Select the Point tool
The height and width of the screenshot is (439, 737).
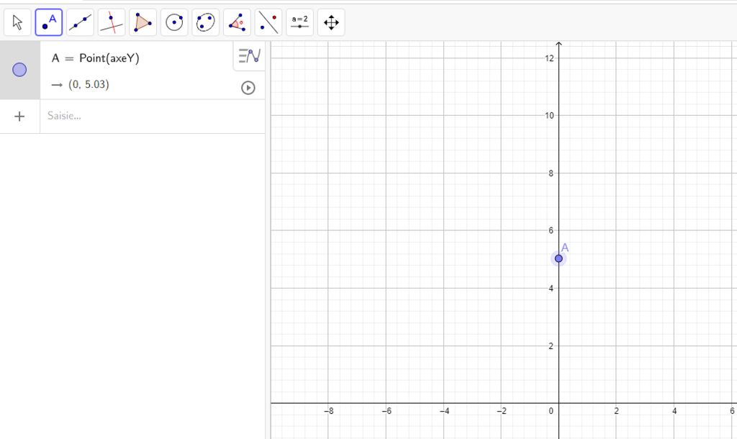tap(49, 22)
